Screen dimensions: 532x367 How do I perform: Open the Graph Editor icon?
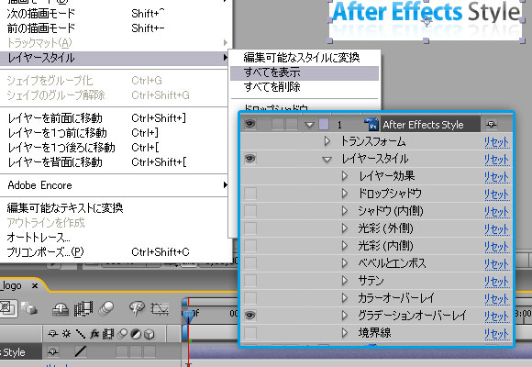tap(160, 308)
